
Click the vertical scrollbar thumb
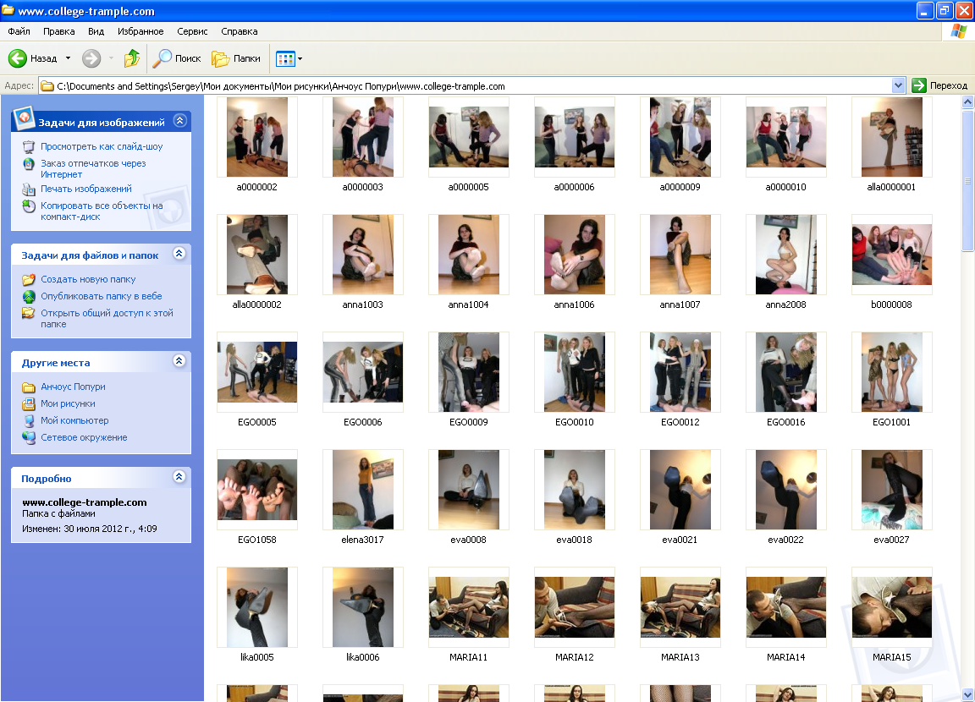coord(967,180)
